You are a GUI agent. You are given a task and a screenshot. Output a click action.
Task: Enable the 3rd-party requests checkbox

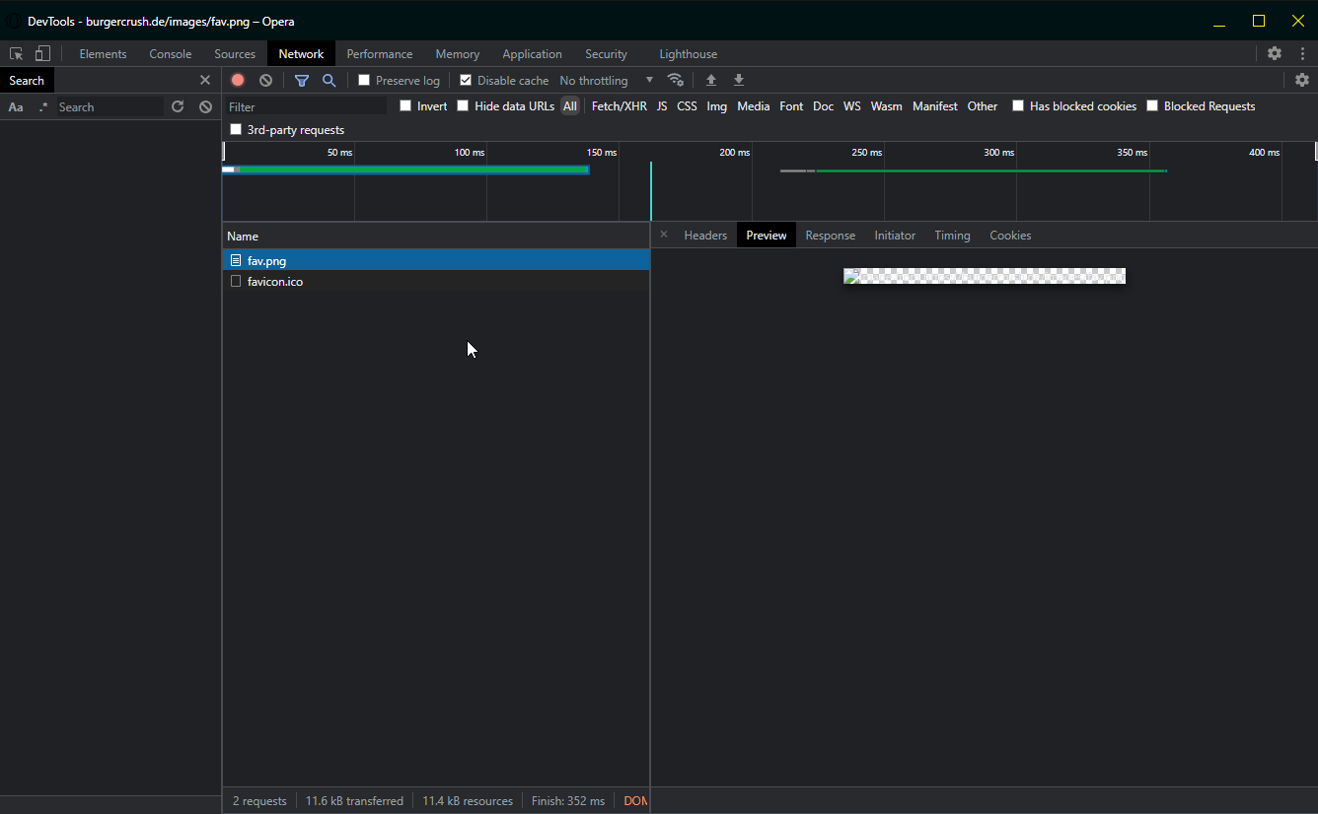click(x=236, y=130)
